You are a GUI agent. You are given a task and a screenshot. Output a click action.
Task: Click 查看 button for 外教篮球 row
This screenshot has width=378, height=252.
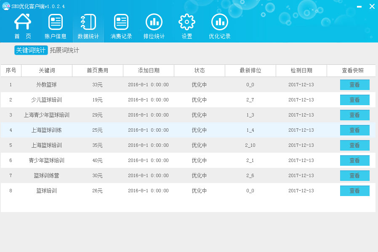[354, 85]
